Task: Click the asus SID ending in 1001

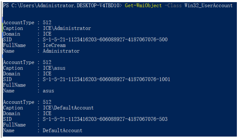Action: click(x=106, y=79)
